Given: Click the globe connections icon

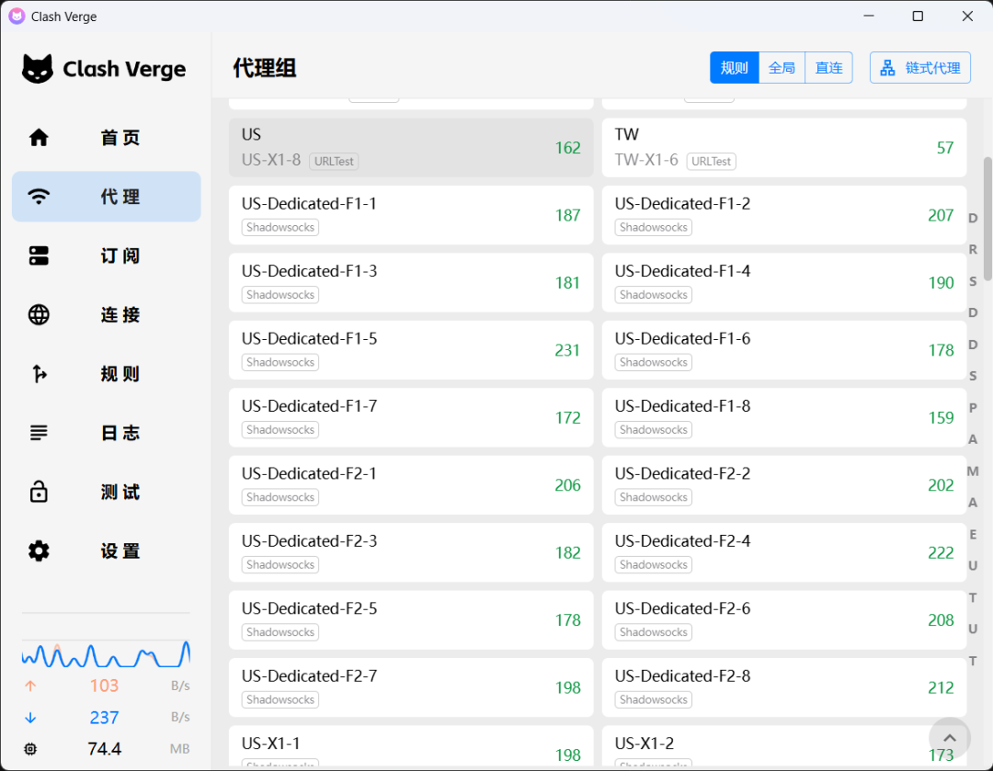Looking at the screenshot, I should (39, 315).
